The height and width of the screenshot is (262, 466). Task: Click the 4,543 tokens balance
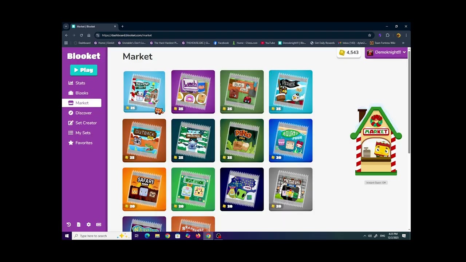click(349, 52)
